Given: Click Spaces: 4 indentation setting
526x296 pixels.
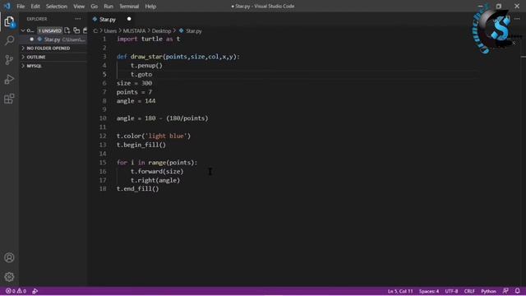Looking at the screenshot, I should point(429,291).
